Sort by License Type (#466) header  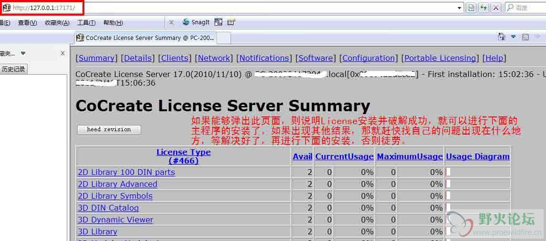coord(183,156)
